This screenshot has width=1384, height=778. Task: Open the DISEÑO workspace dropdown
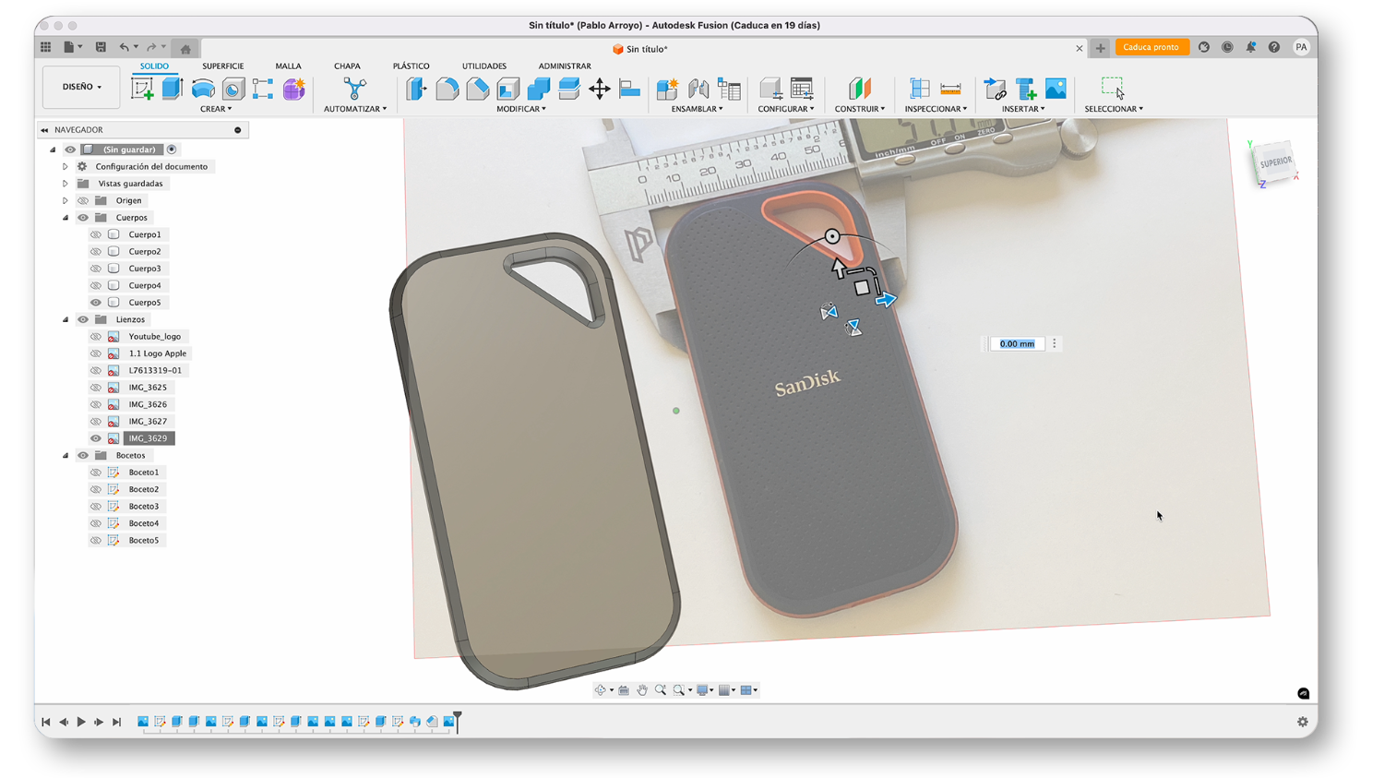81,87
